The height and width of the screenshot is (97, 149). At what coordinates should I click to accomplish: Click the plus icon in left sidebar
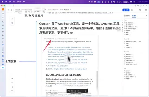(3, 18)
